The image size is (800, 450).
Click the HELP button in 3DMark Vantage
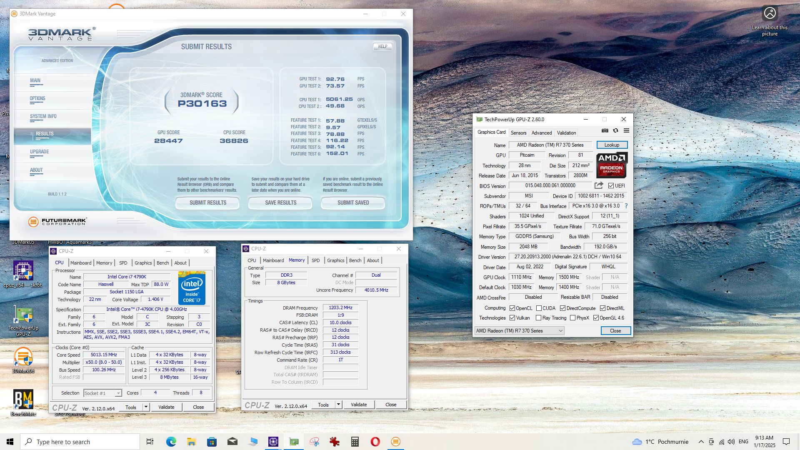pos(382,47)
